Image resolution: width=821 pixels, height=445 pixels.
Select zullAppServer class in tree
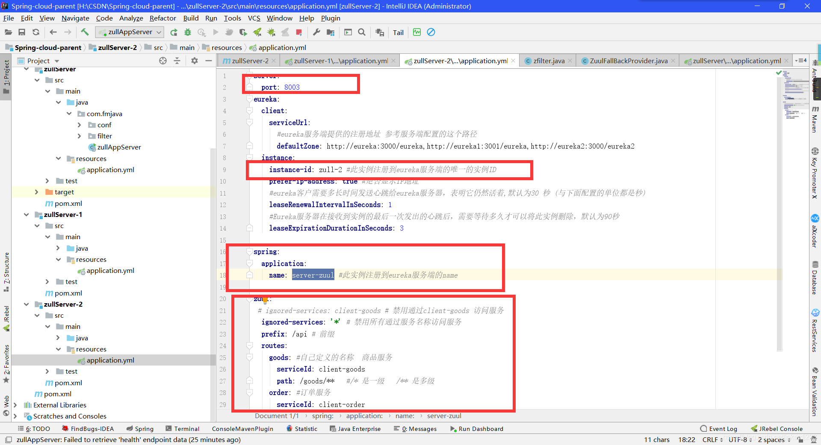coord(115,147)
